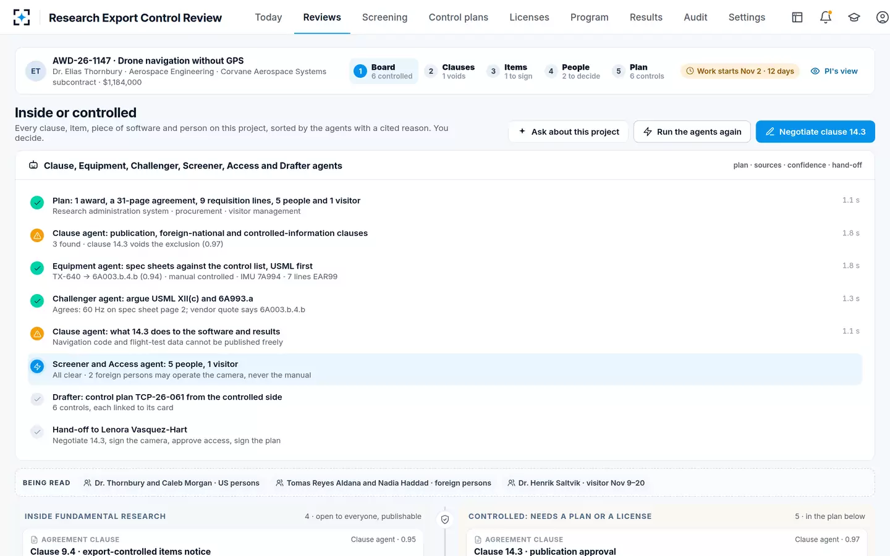Screen dimensions: 890x556
Task: Click the warning icon on clause agent publication row
Action: (37, 235)
